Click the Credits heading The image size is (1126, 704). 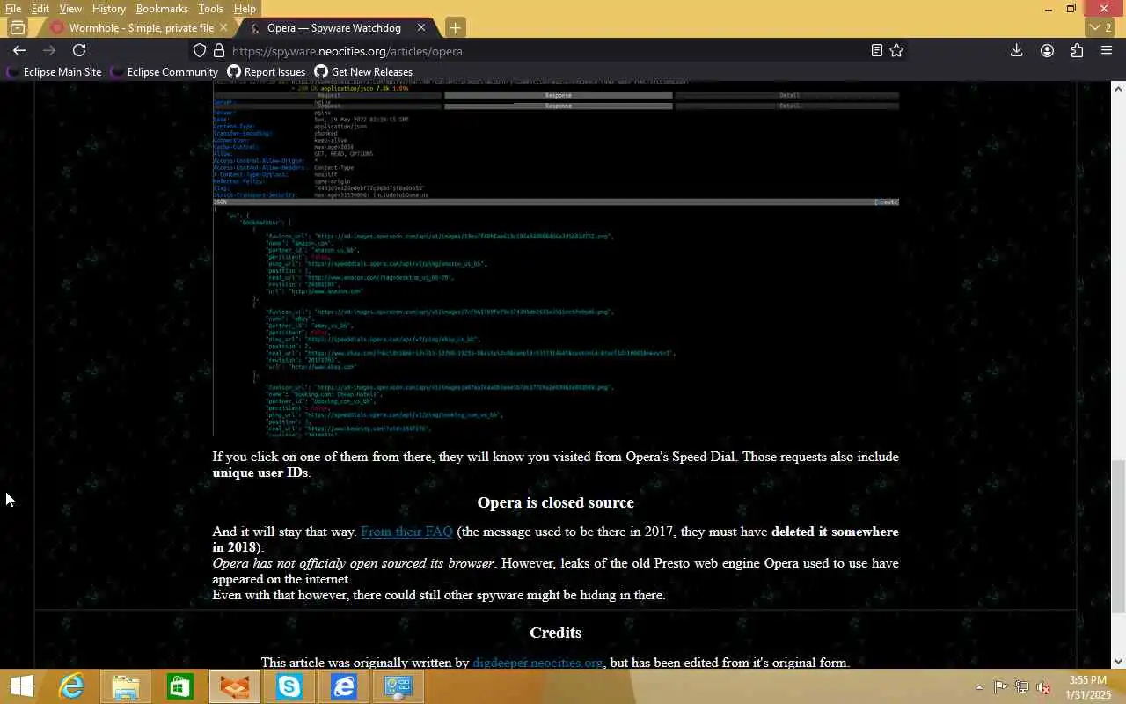click(x=555, y=633)
